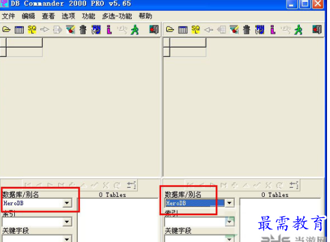This screenshot has width=330, height=242.
Task: Open the 功能 menu
Action: pyautogui.click(x=88, y=16)
